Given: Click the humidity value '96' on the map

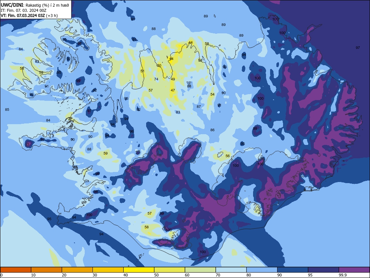Looking at the screenshot, I should (x=132, y=132).
